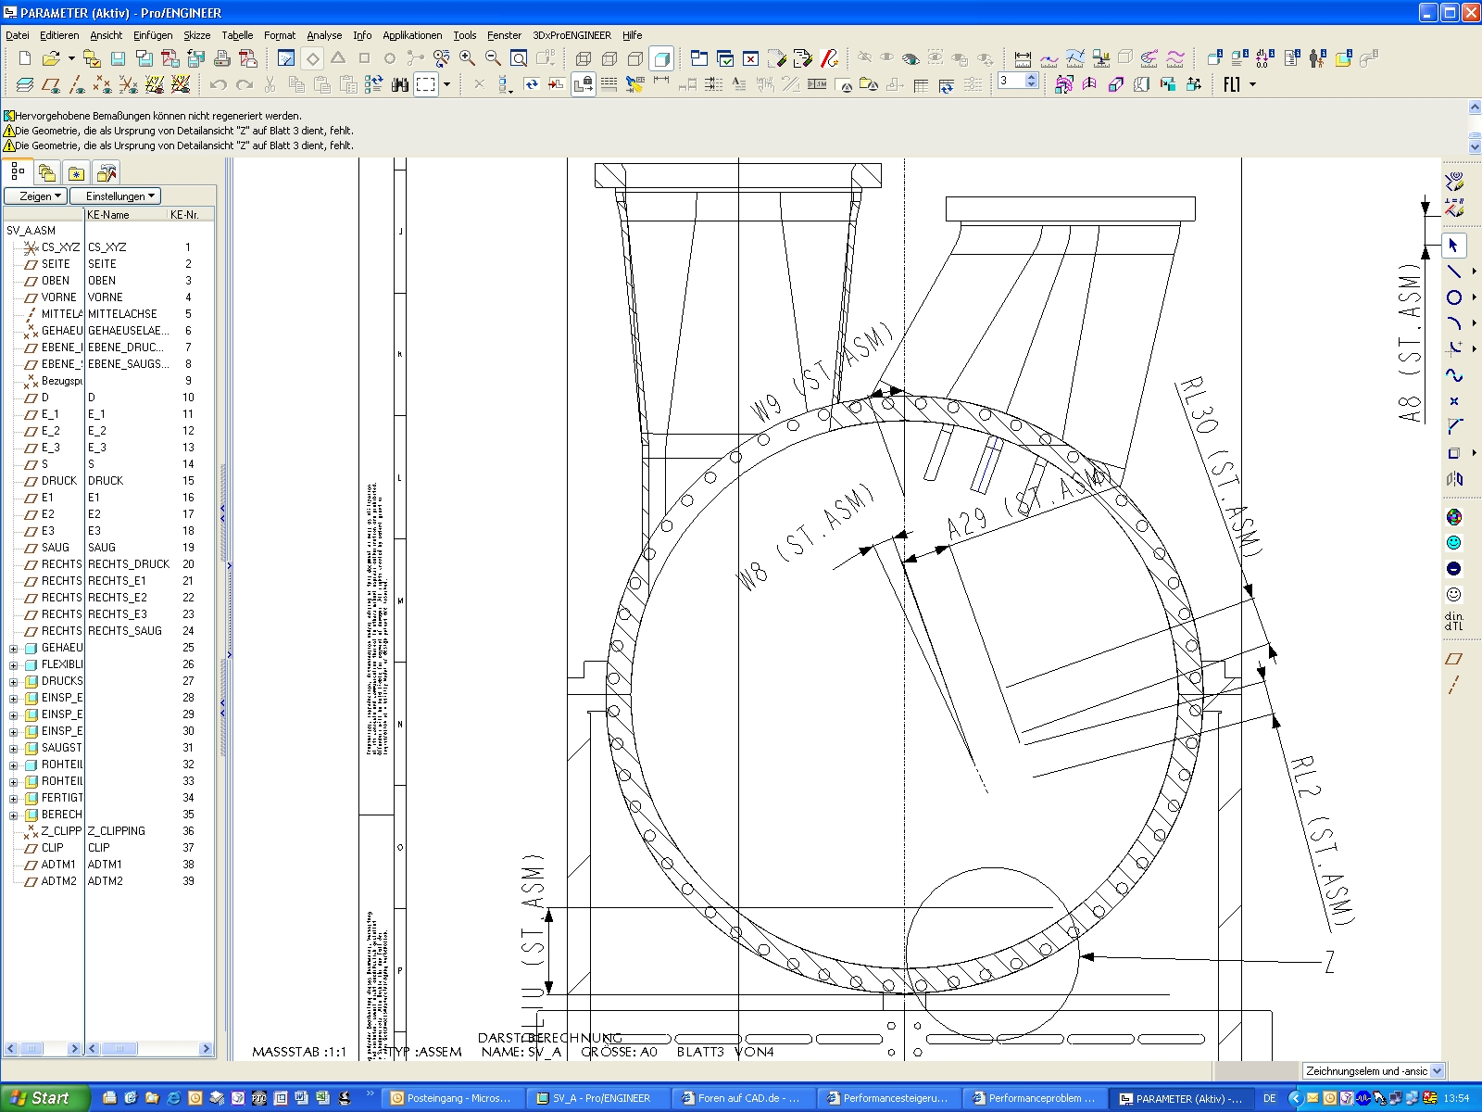The height and width of the screenshot is (1112, 1482).
Task: Click the Windows Start button
Action: 42,1098
